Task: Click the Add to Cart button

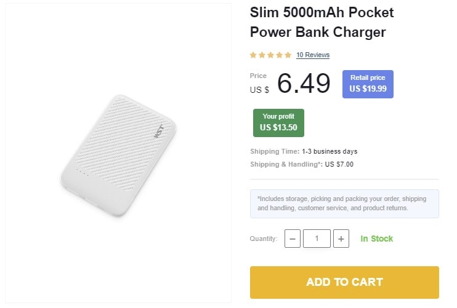Action: click(x=344, y=282)
